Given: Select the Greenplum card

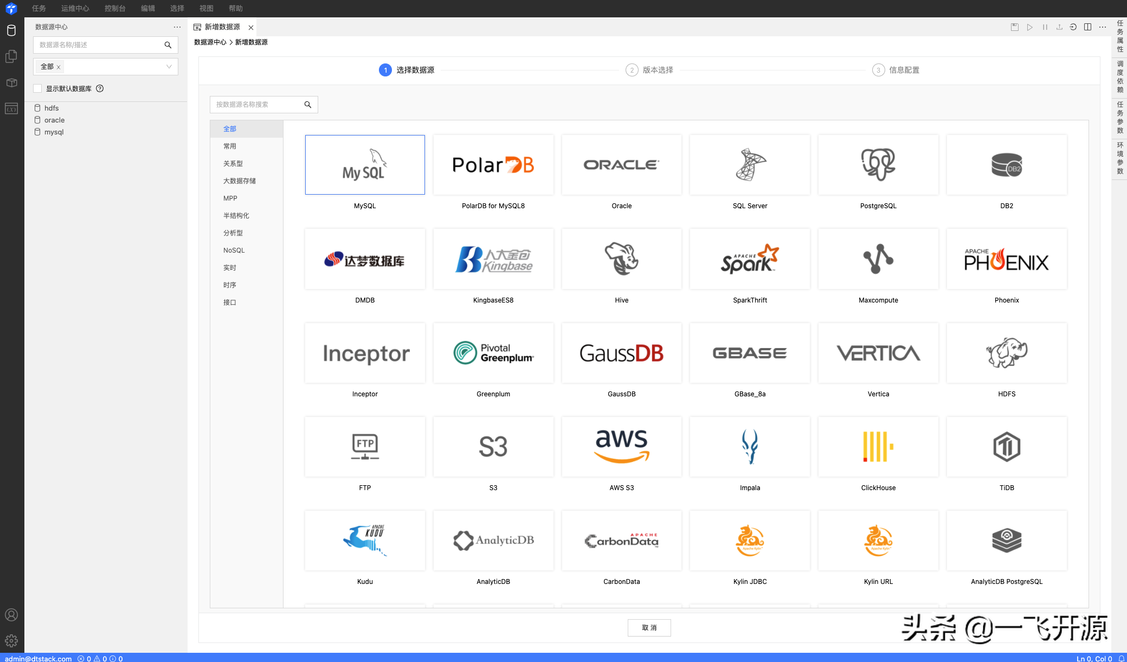Looking at the screenshot, I should click(x=493, y=353).
